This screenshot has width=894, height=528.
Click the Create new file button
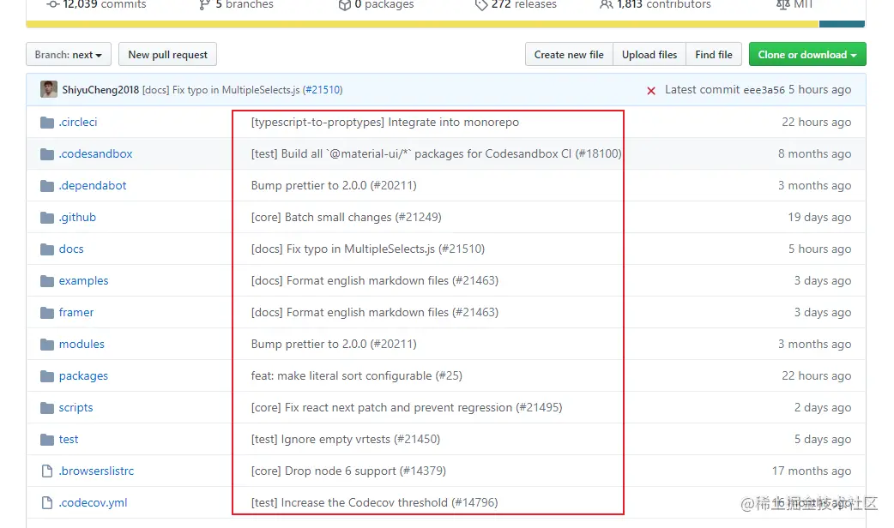(569, 55)
